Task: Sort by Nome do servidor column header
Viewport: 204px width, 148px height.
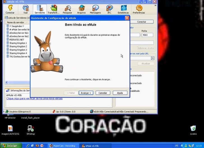Action: coord(17,22)
